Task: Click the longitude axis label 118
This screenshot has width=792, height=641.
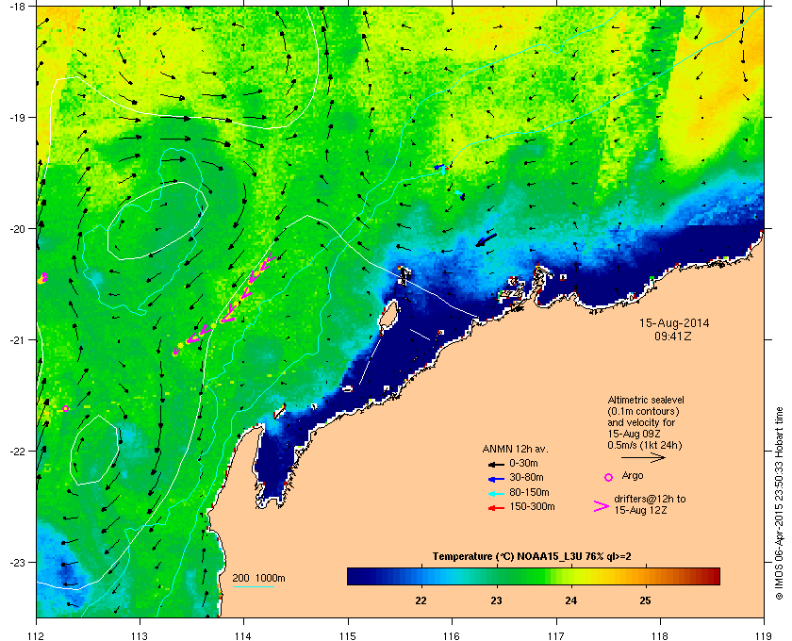Action: (660, 636)
